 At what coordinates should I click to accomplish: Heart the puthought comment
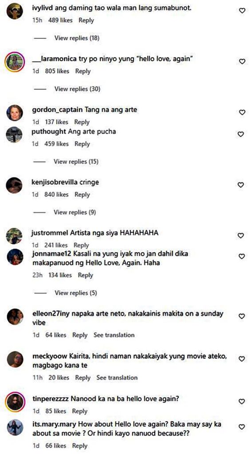click(240, 134)
